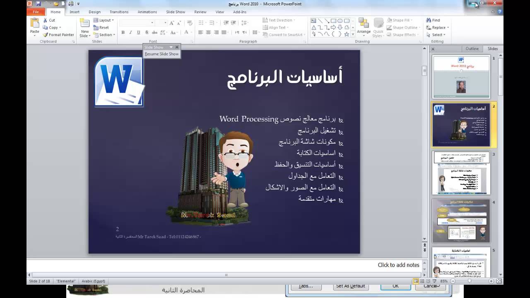Viewport: 530px width, 298px height.
Task: Switch to Slide Sorter view icon
Action: coord(422,281)
